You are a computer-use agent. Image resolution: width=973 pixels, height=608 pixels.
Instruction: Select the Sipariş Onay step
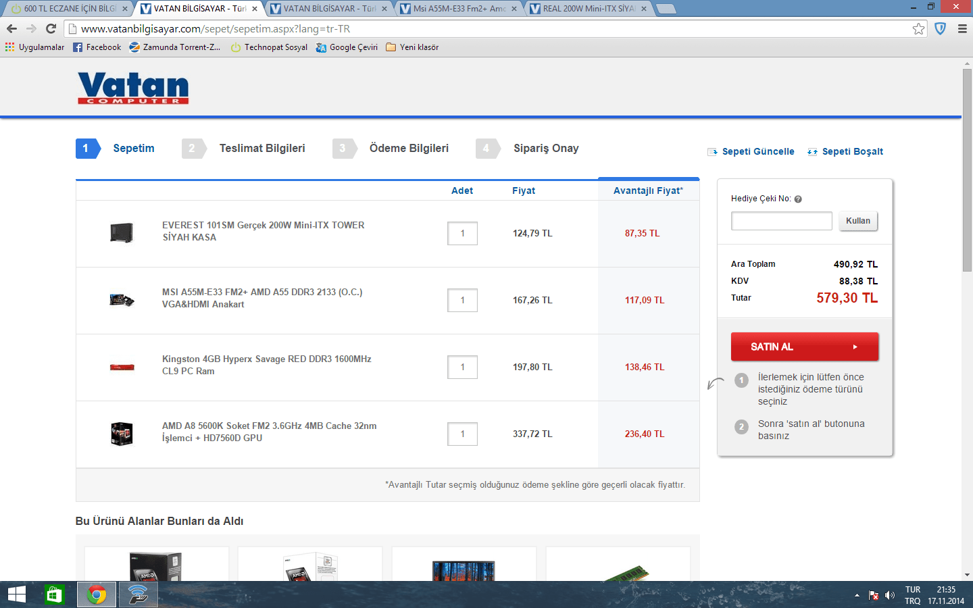click(528, 149)
